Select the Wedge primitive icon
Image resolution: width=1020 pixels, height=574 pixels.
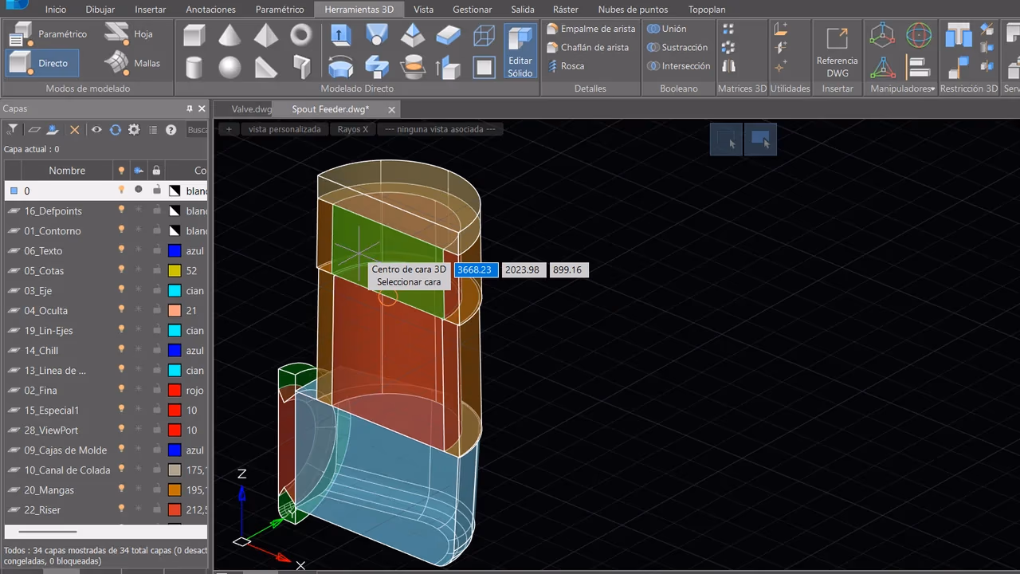point(265,66)
